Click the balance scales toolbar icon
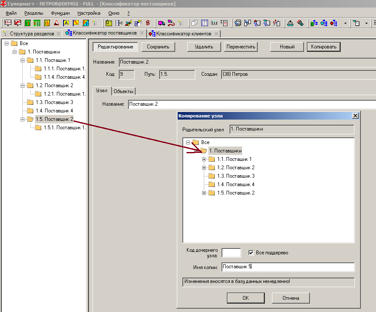This screenshot has height=312, width=376. (290, 23)
